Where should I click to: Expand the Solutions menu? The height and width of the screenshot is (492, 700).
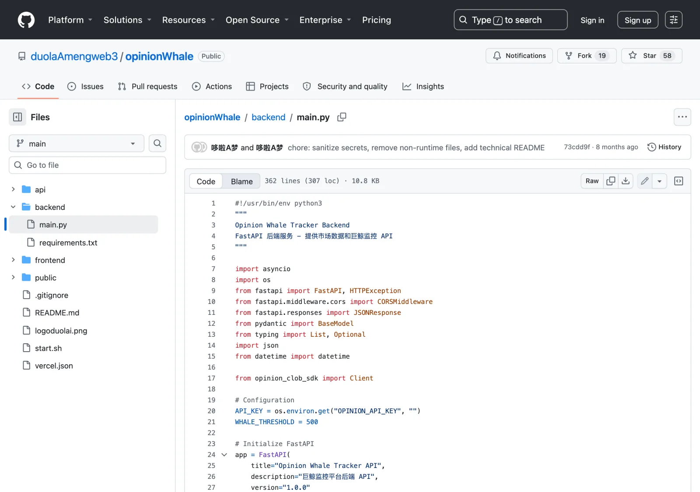pos(127,20)
